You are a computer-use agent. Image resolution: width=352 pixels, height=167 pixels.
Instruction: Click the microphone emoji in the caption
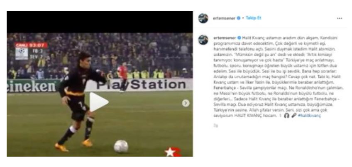coord(293,116)
